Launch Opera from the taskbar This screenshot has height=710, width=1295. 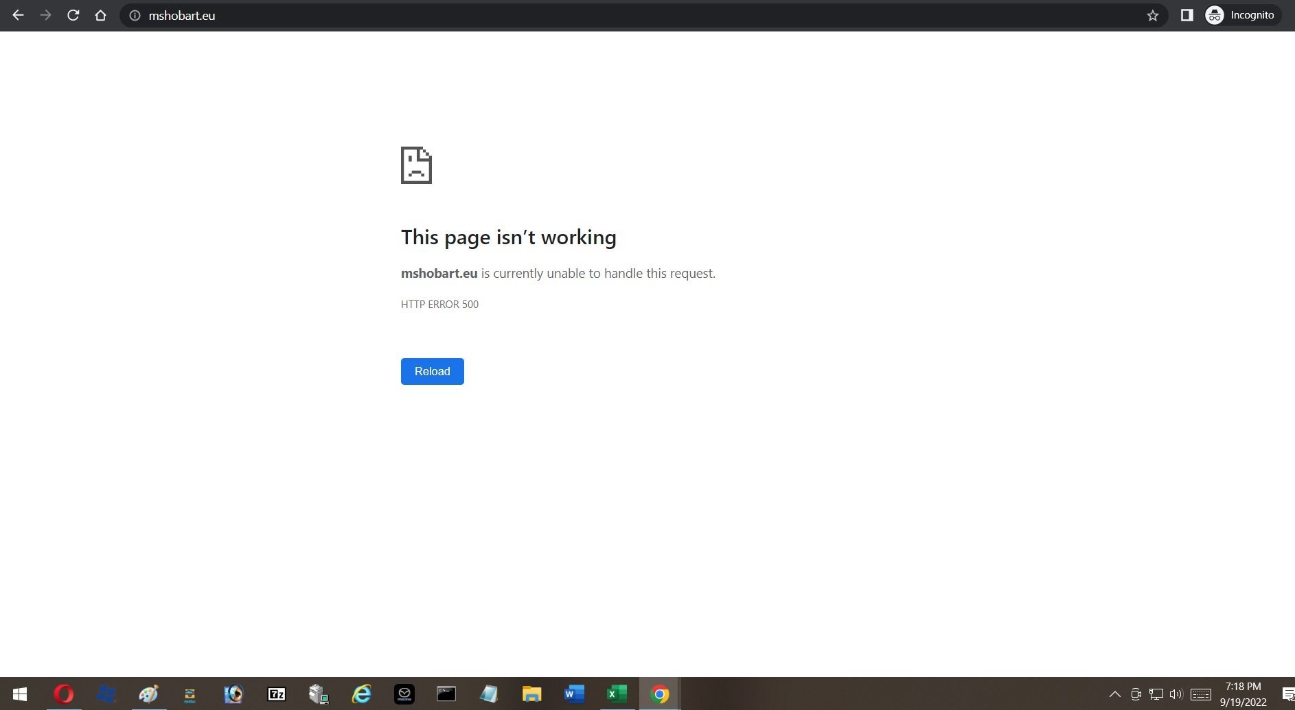coord(64,694)
